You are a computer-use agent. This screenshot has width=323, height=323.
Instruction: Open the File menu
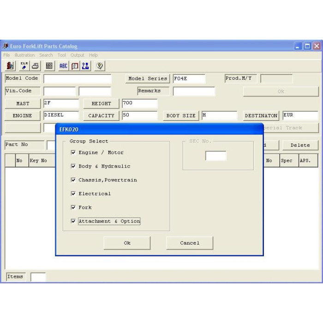coord(6,55)
